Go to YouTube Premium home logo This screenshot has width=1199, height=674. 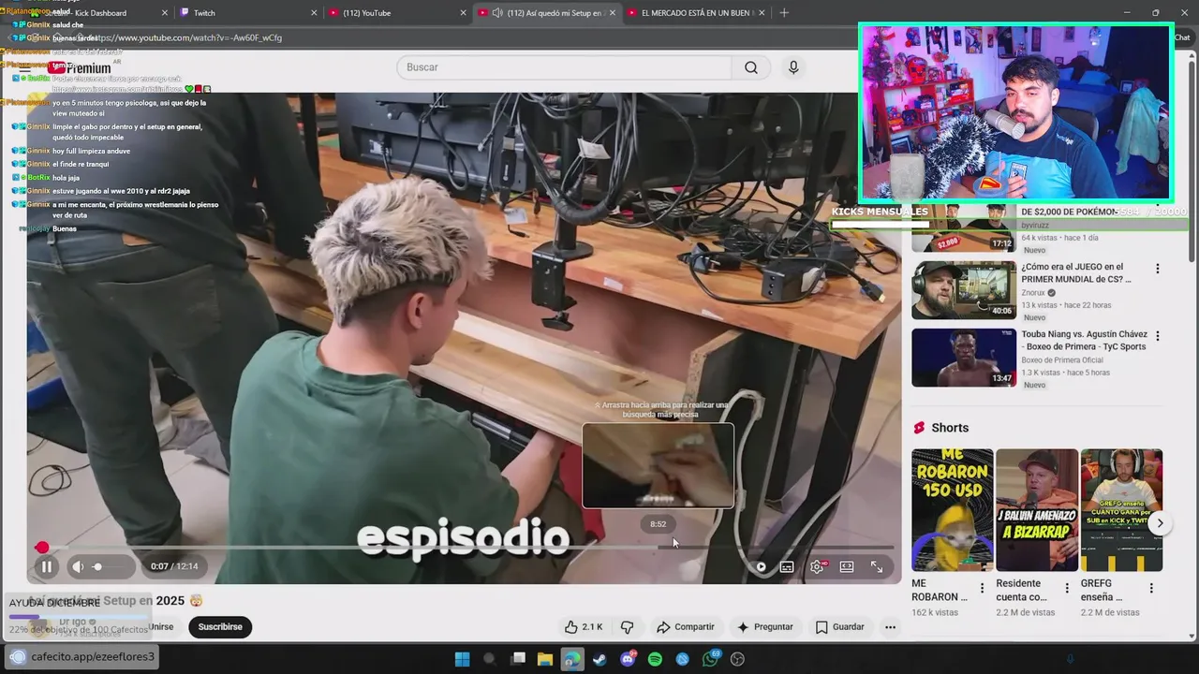coord(81,67)
